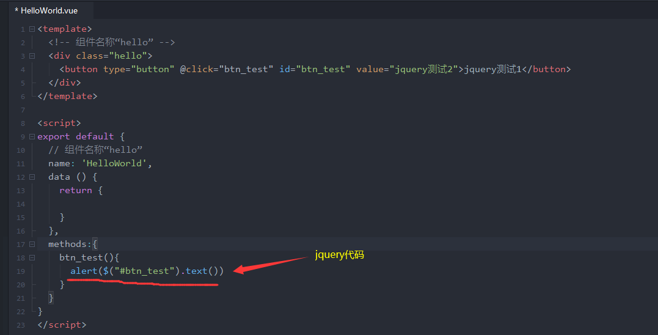Image resolution: width=658 pixels, height=335 pixels.
Task: Click the closing </template> tag
Action: pos(67,96)
